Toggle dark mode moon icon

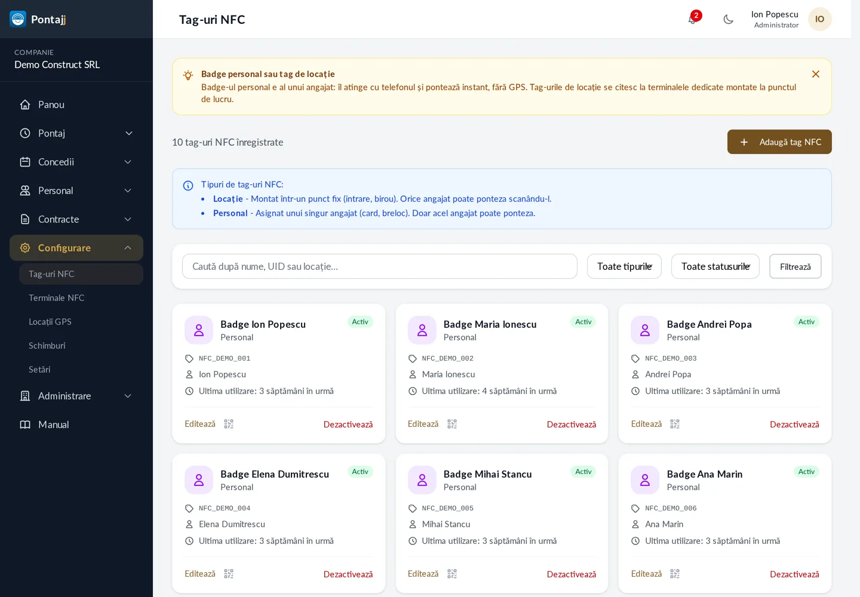[x=728, y=19]
